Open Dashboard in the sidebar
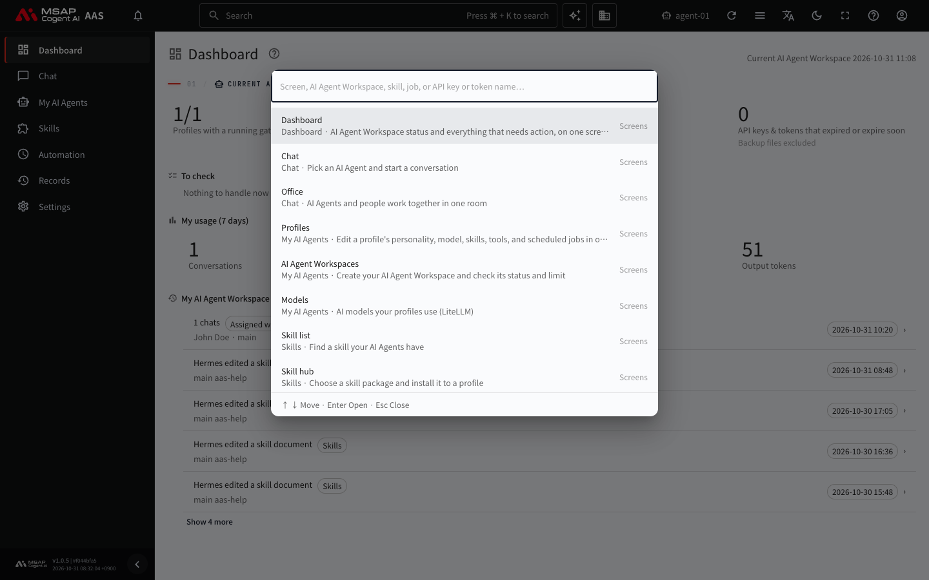The height and width of the screenshot is (580, 929). coord(77,50)
